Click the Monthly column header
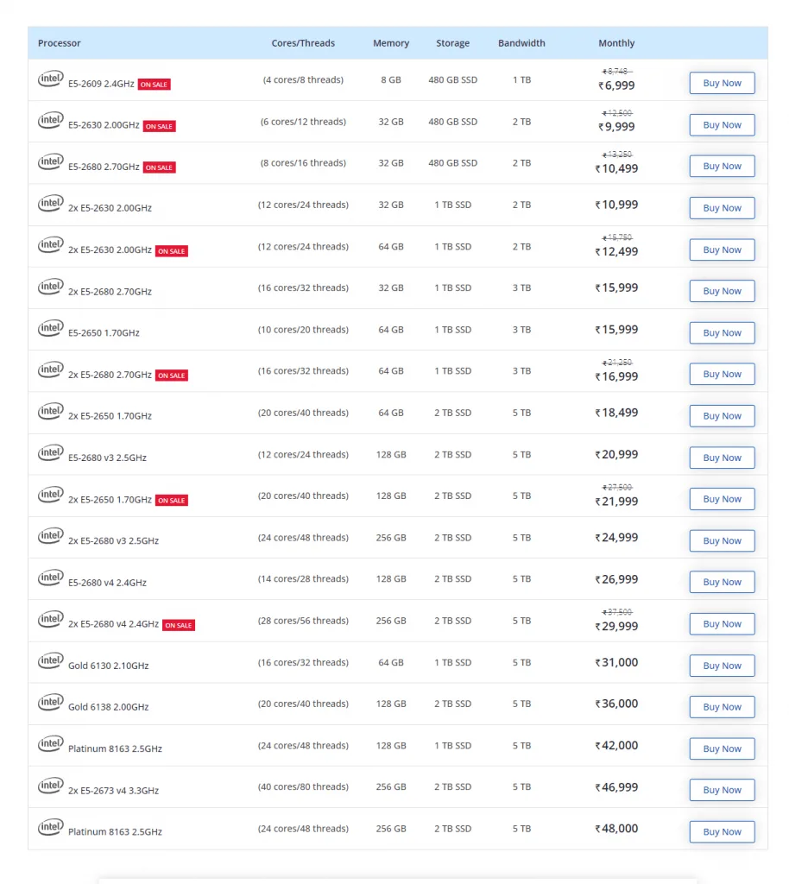Screen dimensions: 789x884 click(616, 43)
